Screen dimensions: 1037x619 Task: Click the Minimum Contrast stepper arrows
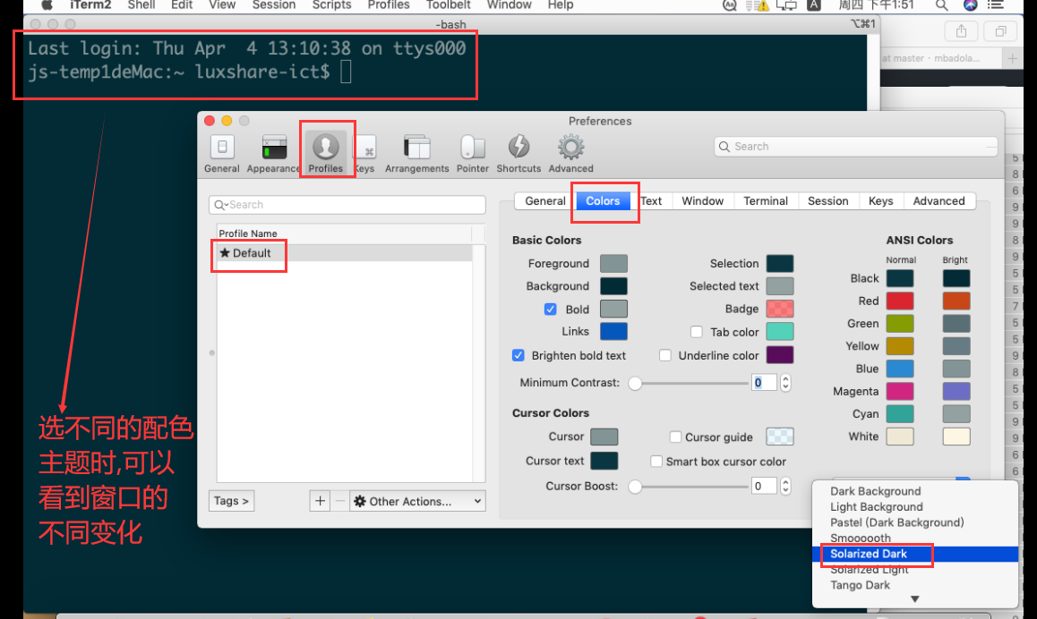(785, 383)
